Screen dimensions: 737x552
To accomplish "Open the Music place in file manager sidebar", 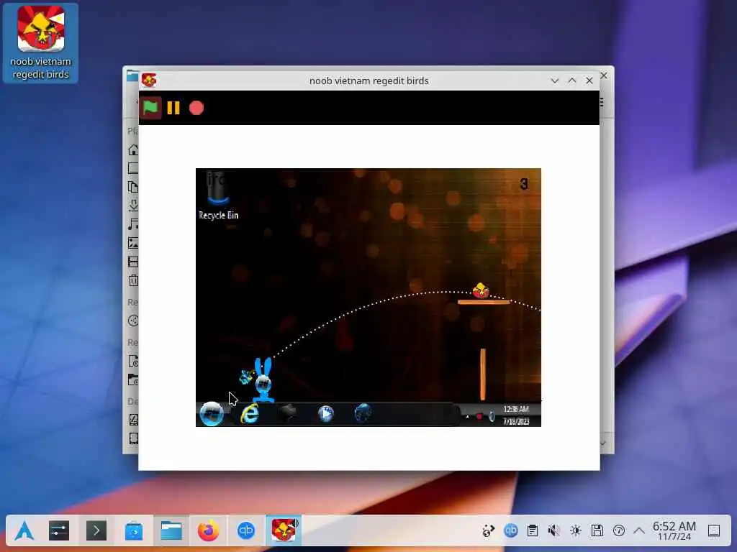I will tap(133, 224).
